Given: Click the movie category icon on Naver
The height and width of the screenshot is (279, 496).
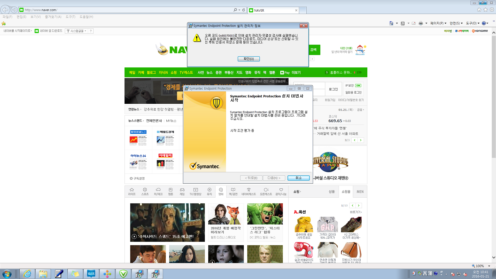Looking at the screenshot, I should (x=221, y=191).
